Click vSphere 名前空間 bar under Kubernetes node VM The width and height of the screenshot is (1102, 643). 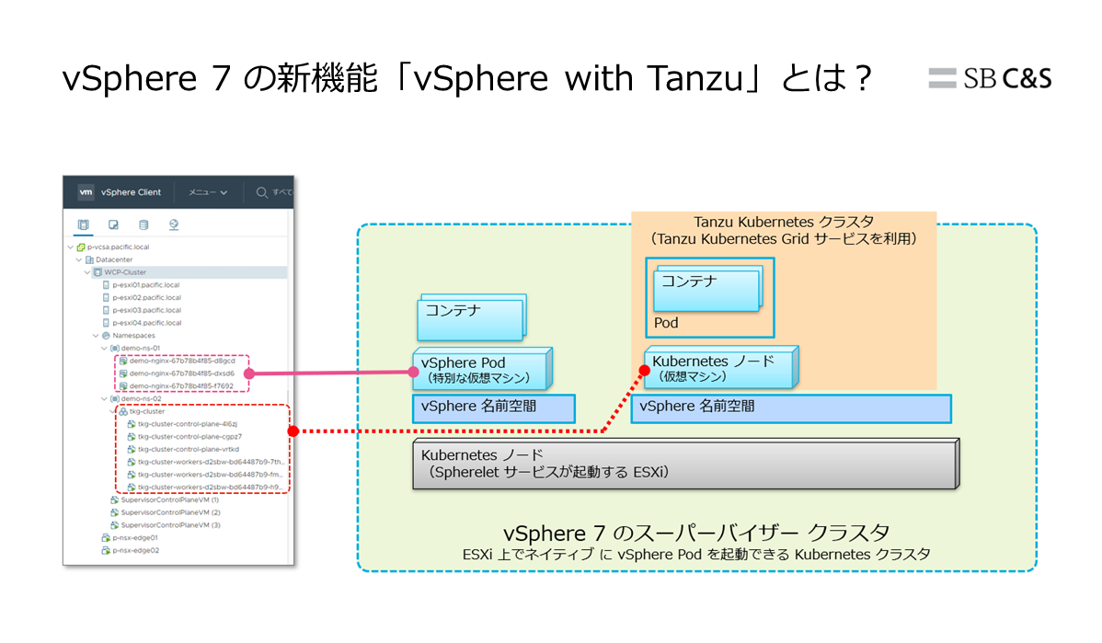click(x=791, y=408)
